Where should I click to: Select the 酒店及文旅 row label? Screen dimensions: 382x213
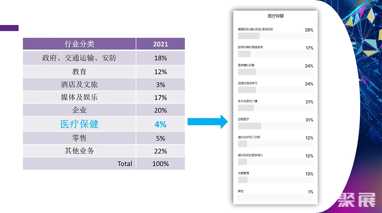[x=79, y=84]
